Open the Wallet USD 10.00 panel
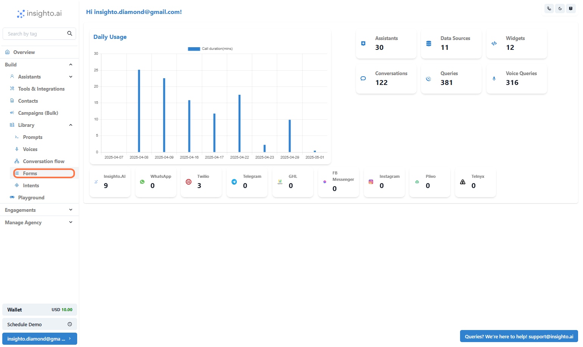This screenshot has height=347, width=583. click(x=40, y=310)
